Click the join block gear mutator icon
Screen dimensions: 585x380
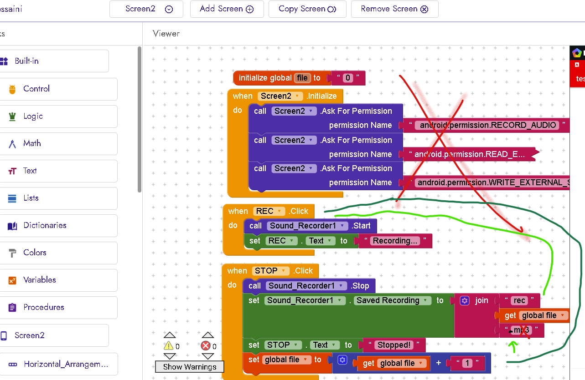click(x=465, y=300)
